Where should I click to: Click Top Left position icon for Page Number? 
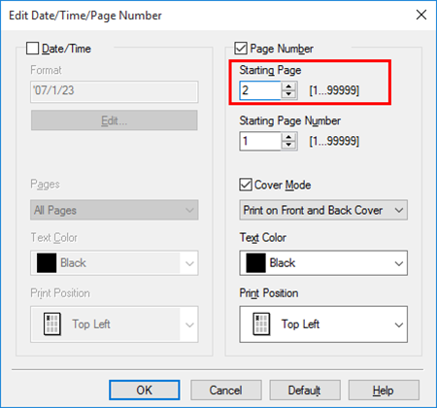point(261,323)
